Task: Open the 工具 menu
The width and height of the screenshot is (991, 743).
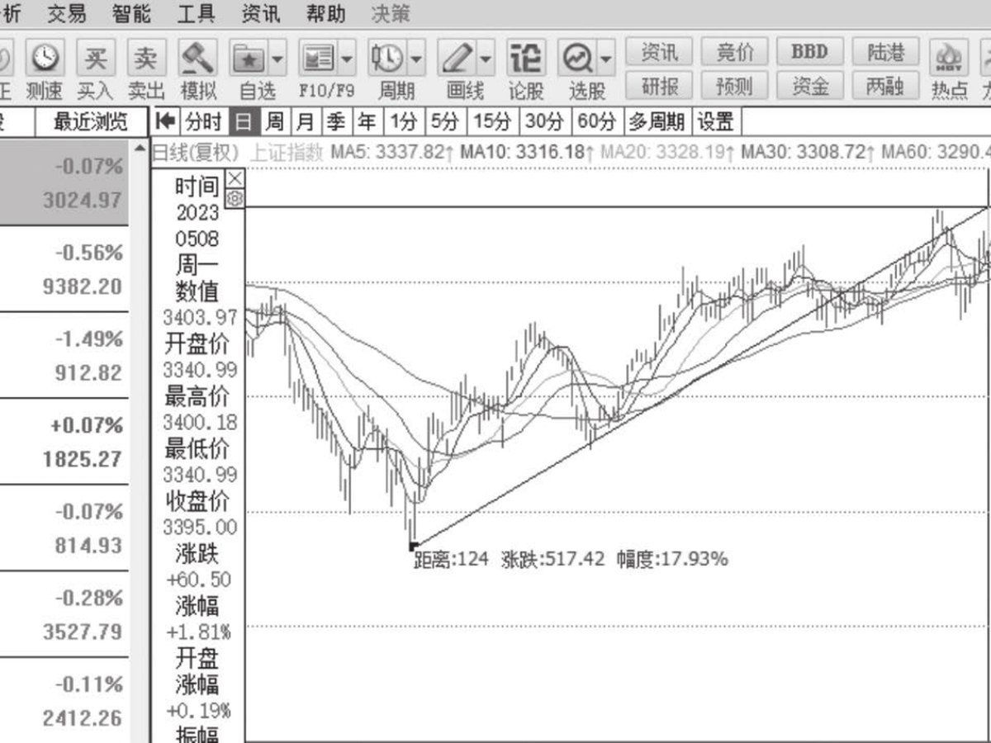Action: (196, 13)
